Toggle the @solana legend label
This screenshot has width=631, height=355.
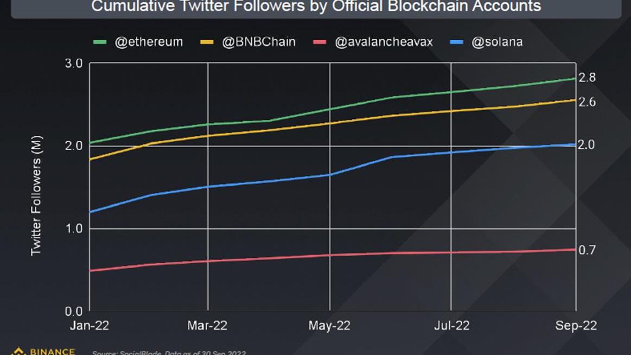497,42
